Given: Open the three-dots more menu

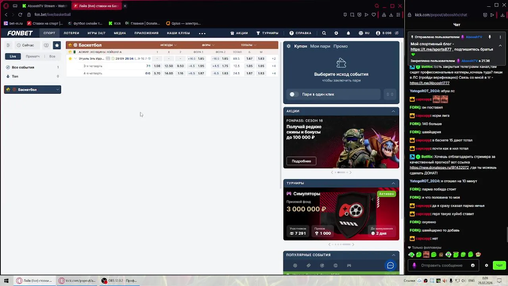Looking at the screenshot, I should 202,33.
